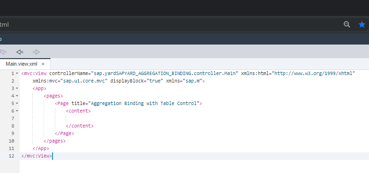
Task: Navigate back with the black left arrow
Action: point(20,52)
